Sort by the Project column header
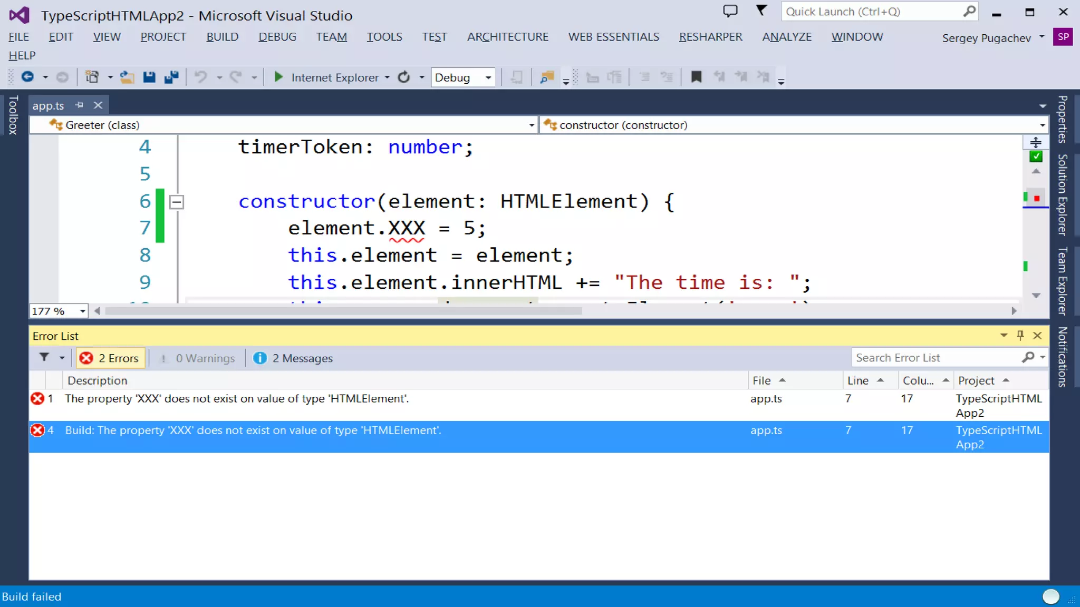This screenshot has height=607, width=1080. pyautogui.click(x=1001, y=380)
